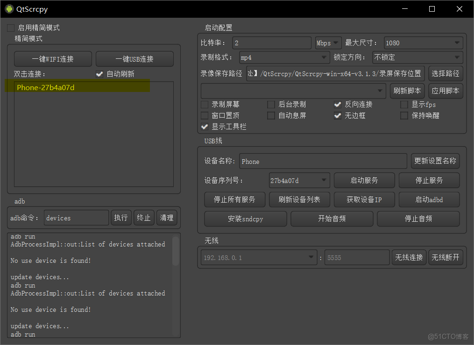Click the 比特率 input field

point(272,43)
